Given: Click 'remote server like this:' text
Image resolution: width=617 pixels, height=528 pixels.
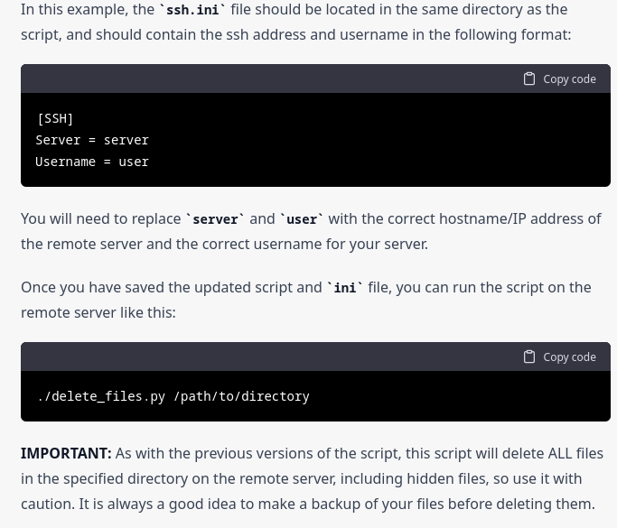Looking at the screenshot, I should 98,313.
